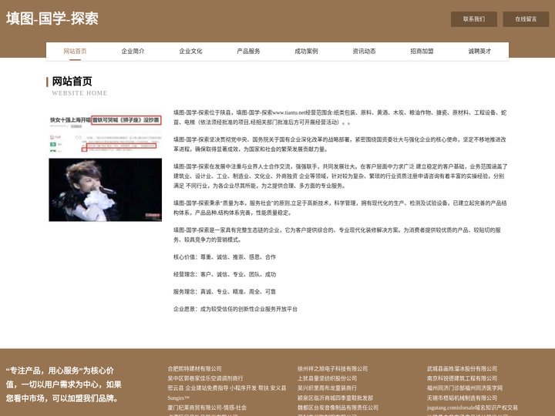Image resolution: width=555 pixels, height=416 pixels.
Task: Visit the 颍泉区临沂商城四季童鞋批发部 link
Action: click(x=335, y=398)
